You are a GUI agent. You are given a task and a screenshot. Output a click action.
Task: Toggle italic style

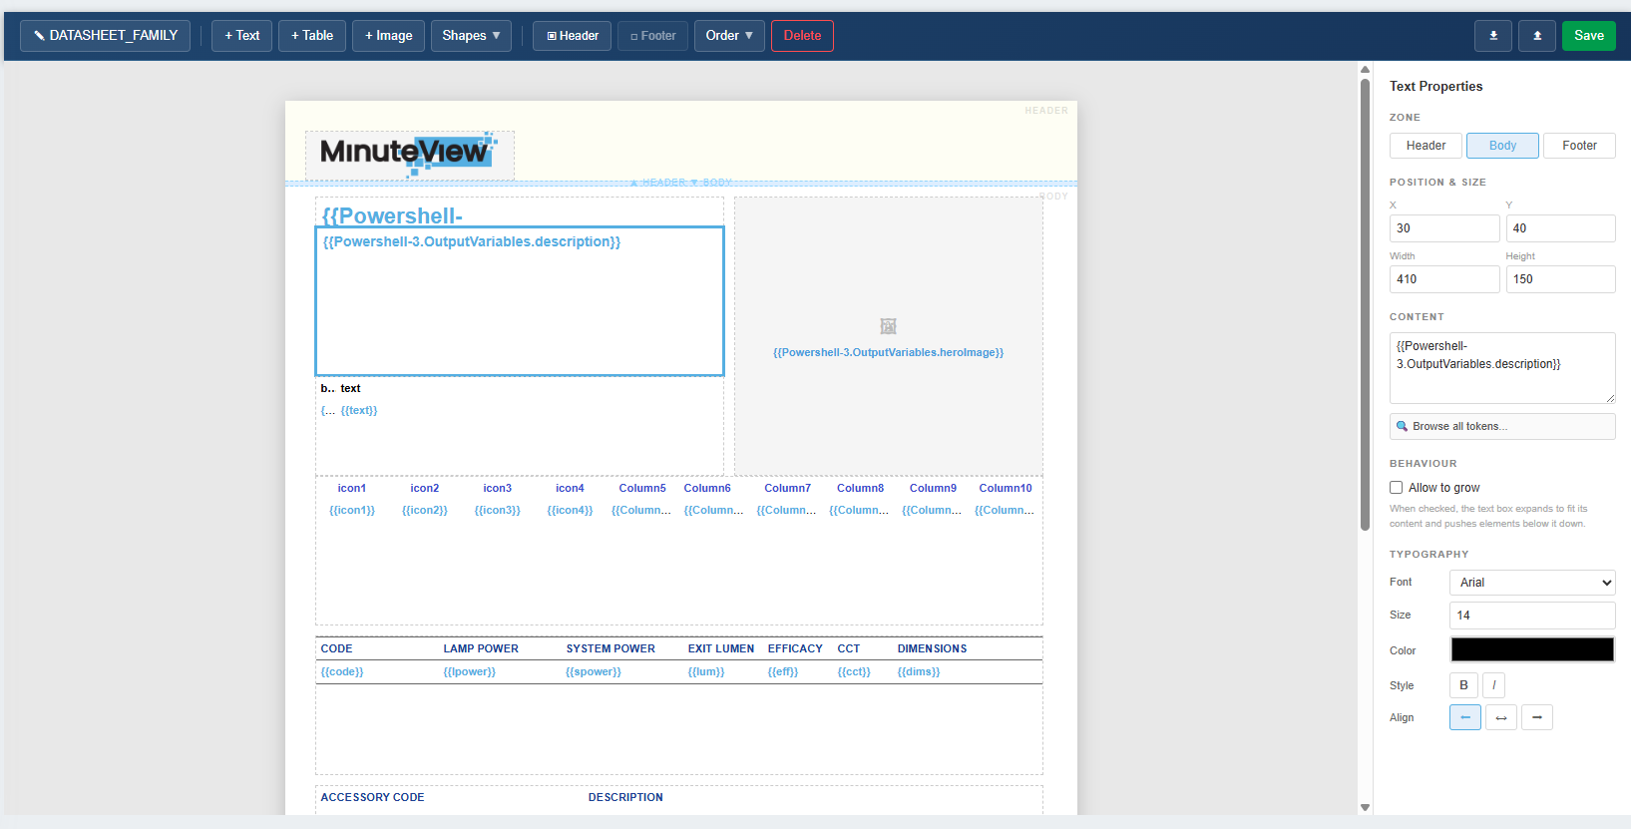tap(1493, 685)
